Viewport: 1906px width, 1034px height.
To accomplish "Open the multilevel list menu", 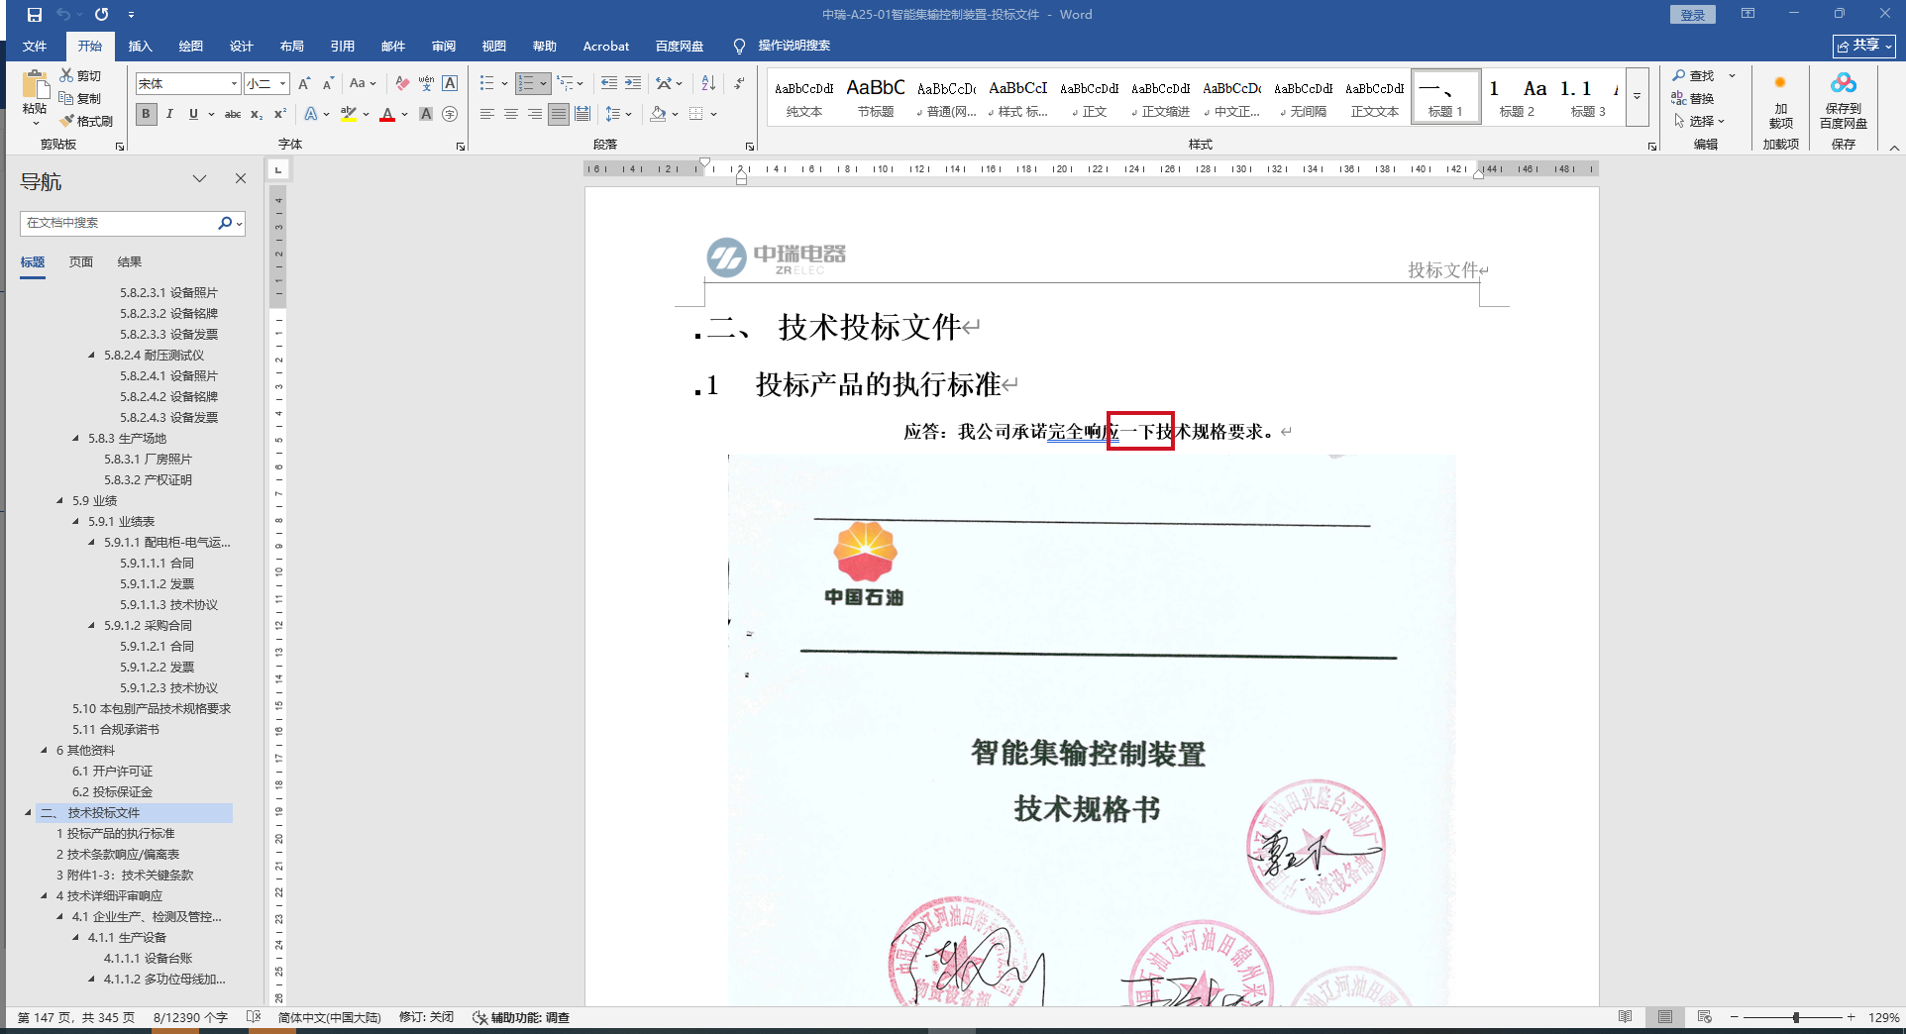I will pos(570,84).
